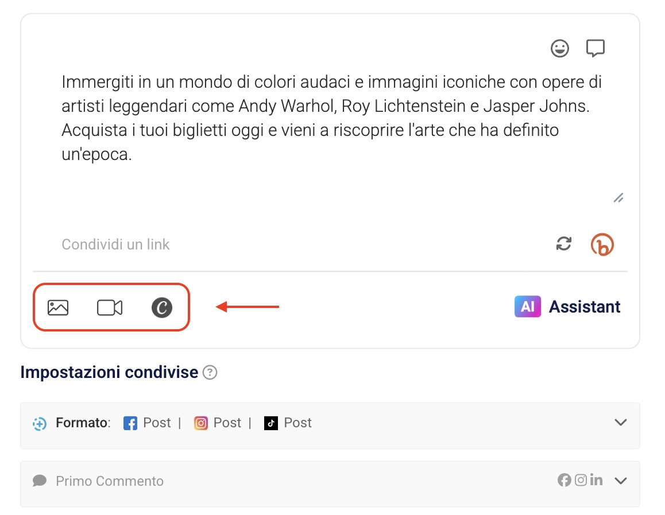Shorten link with the Bitly icon
Viewport: 665px width, 515px height.
click(x=602, y=245)
